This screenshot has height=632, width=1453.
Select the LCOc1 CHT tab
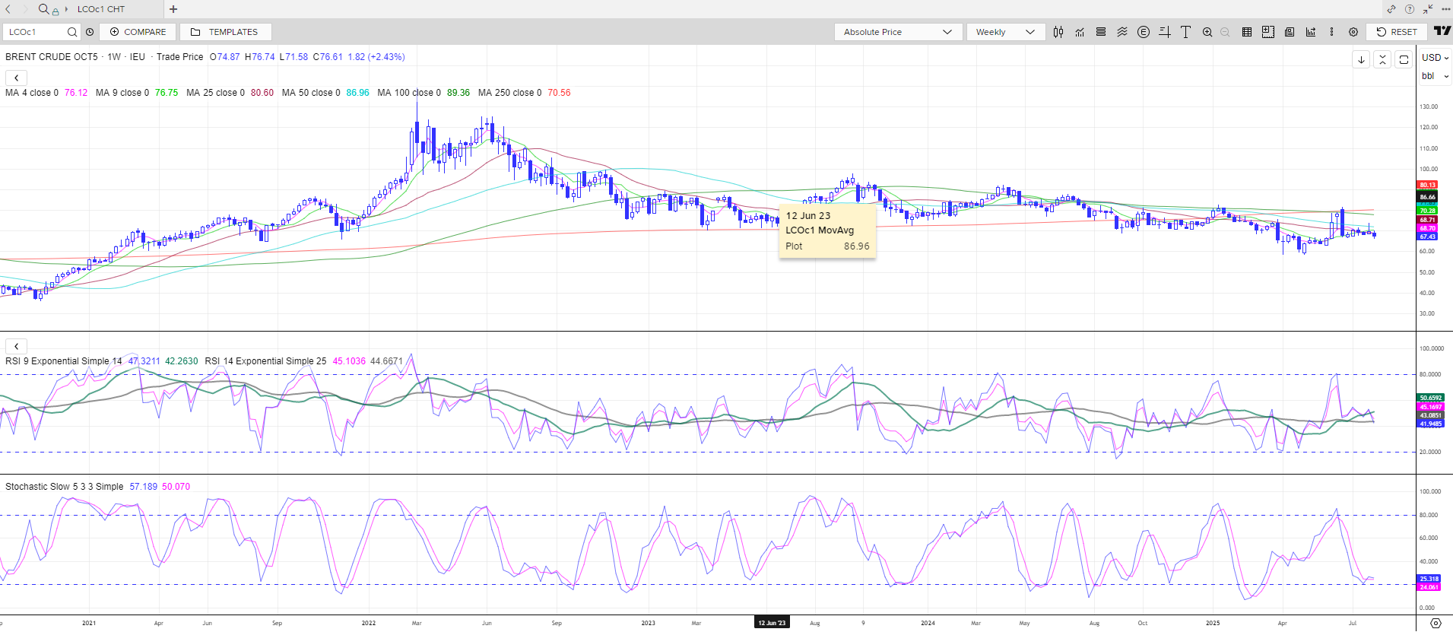[x=101, y=9]
